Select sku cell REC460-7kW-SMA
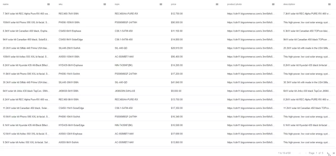The height and width of the screenshot is (156, 336). (69, 14)
